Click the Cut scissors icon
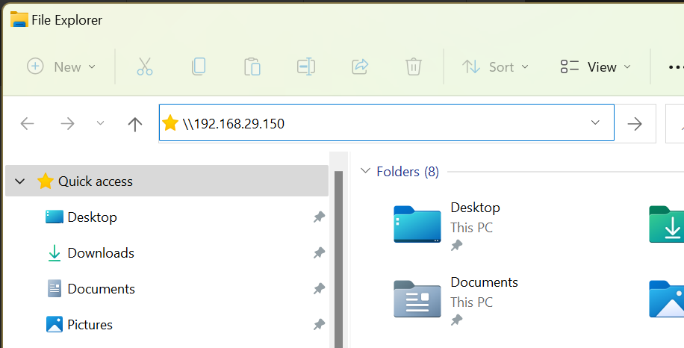 click(x=144, y=66)
